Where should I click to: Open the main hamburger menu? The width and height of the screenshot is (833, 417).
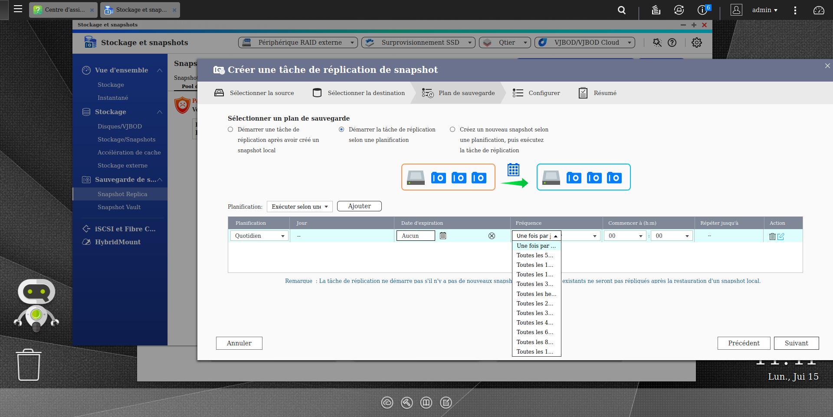pyautogui.click(x=18, y=9)
